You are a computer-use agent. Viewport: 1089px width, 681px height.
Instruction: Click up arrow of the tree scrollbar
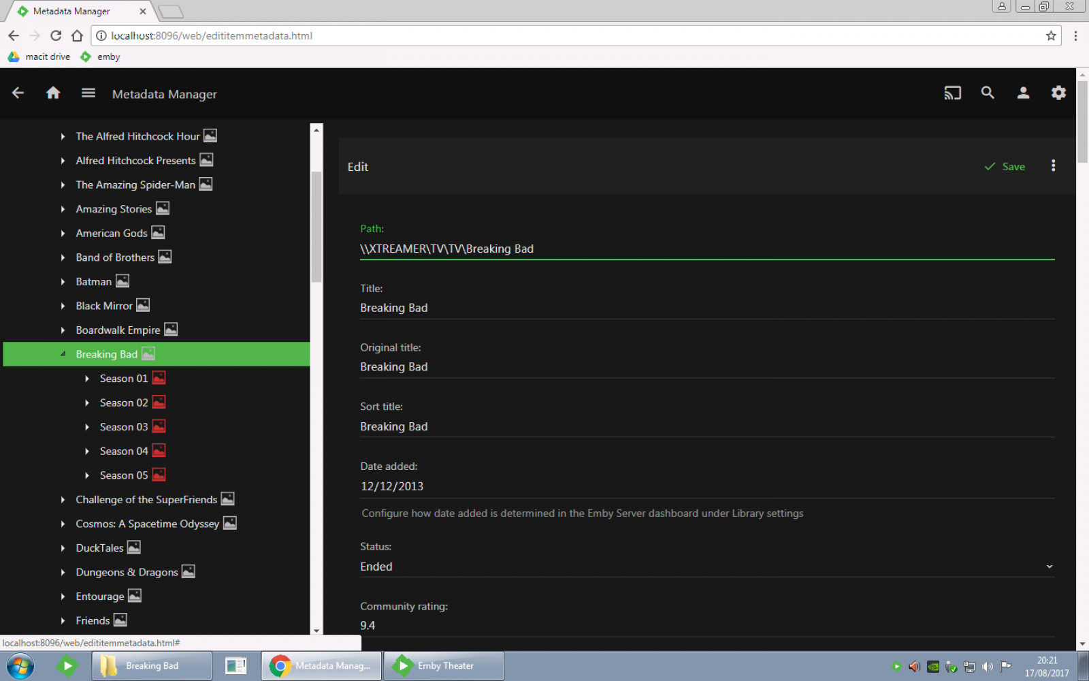click(316, 129)
